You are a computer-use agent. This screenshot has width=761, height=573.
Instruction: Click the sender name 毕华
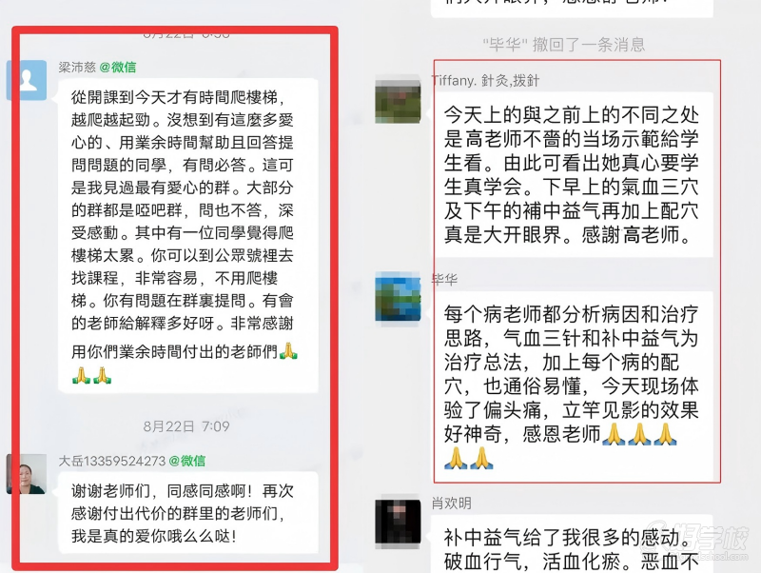tap(444, 279)
